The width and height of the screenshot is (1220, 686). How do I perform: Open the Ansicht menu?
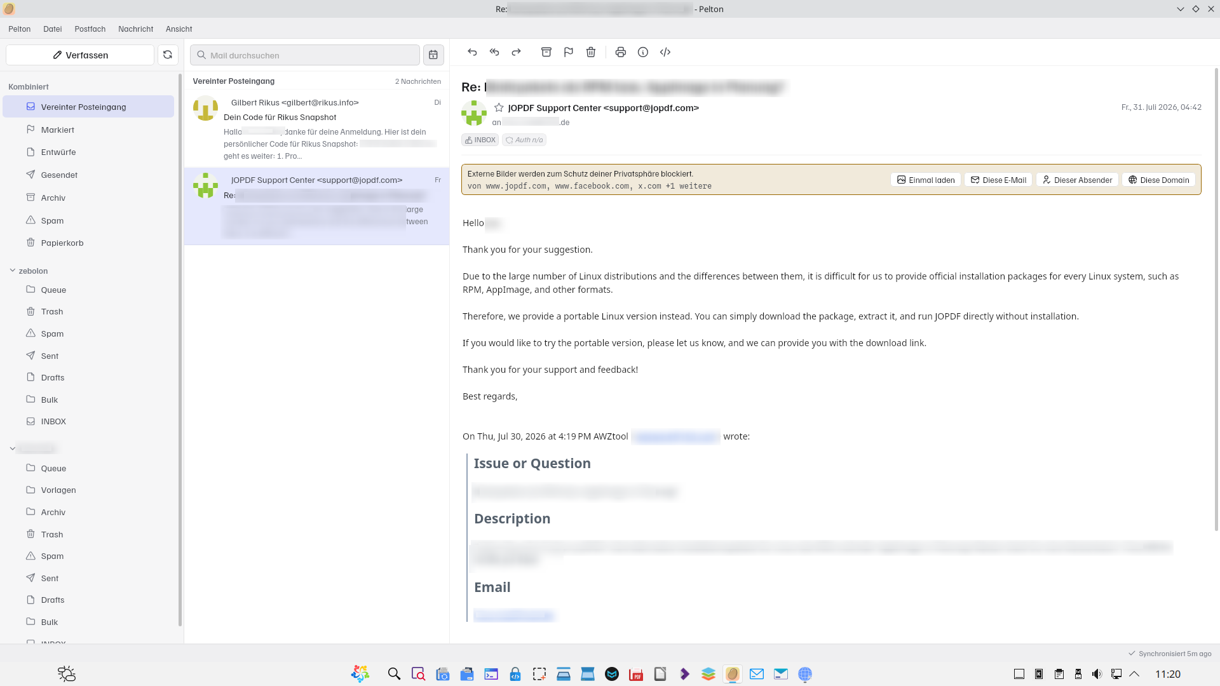(x=179, y=29)
